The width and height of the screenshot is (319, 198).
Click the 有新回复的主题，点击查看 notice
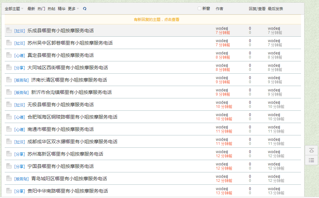click(156, 20)
